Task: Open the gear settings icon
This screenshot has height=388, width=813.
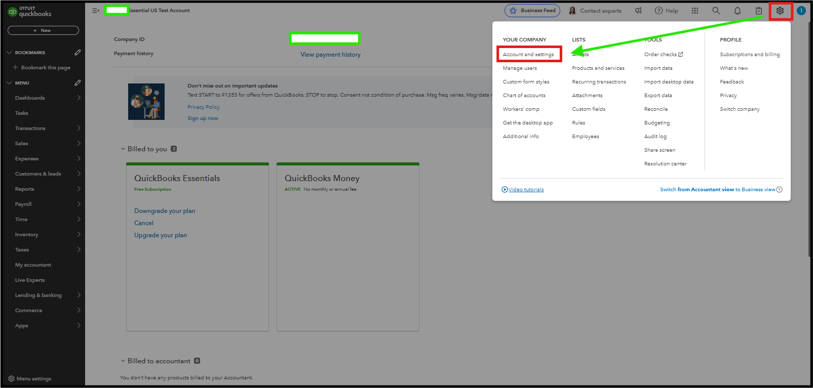Action: point(780,11)
